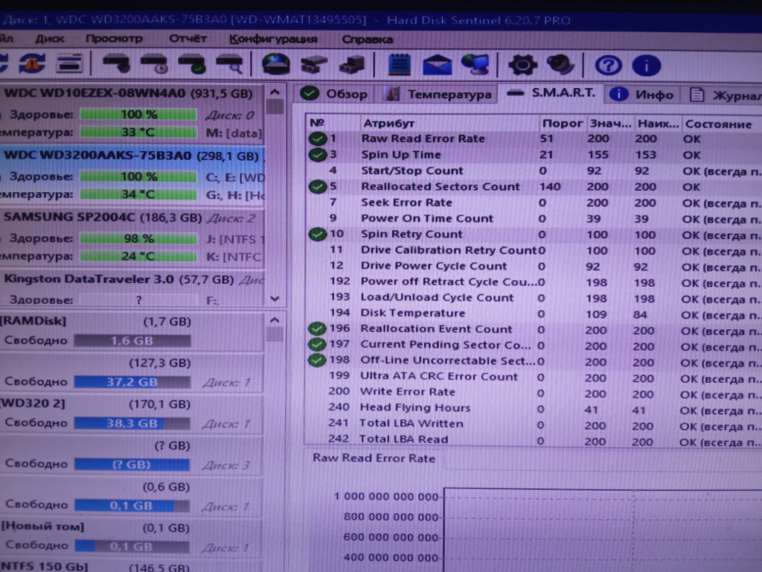The width and height of the screenshot is (762, 572).
Task: Click the blue notepad report icon
Action: [400, 65]
